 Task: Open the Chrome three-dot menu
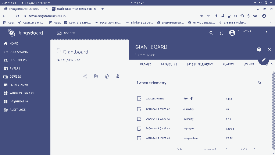tap(271, 16)
